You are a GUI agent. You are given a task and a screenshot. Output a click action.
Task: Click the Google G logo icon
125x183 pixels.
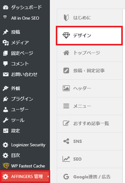pos(66,176)
